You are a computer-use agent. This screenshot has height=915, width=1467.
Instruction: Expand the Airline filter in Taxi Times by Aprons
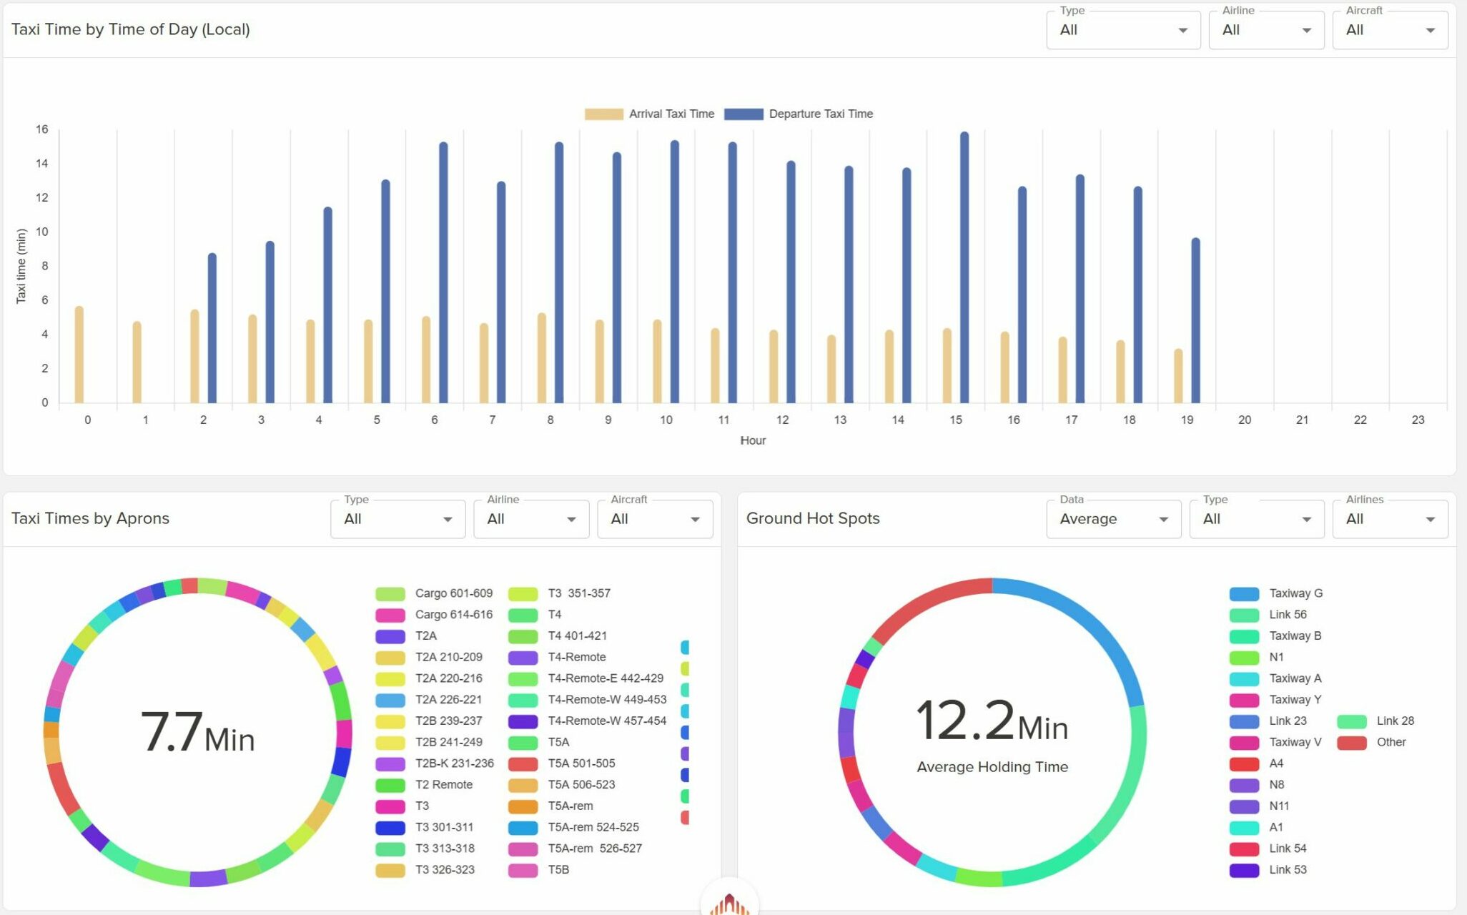[x=531, y=519]
